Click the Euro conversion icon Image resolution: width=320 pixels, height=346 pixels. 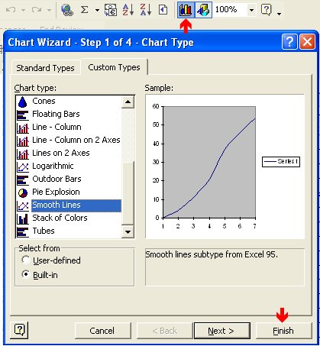[111, 10]
